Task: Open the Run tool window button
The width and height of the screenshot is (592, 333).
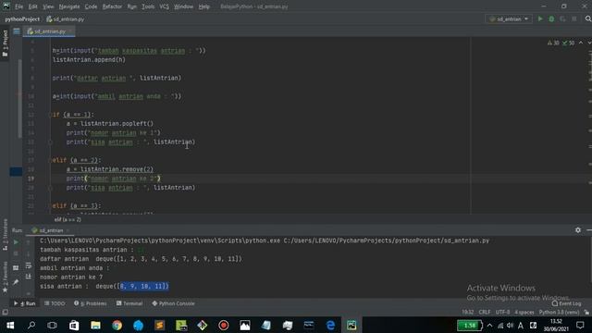Action: pos(25,303)
